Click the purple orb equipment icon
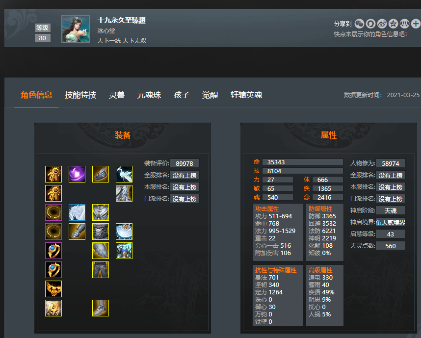 pos(77,174)
